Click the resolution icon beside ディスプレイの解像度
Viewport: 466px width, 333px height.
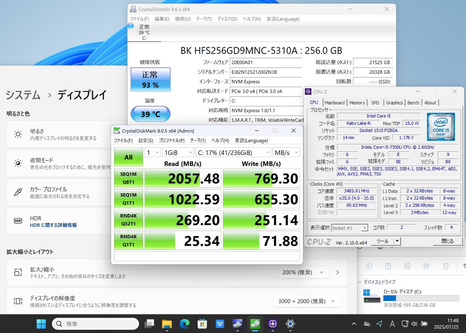pyautogui.click(x=18, y=301)
